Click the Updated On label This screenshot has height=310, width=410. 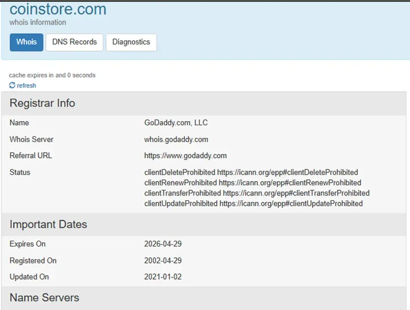tap(29, 277)
